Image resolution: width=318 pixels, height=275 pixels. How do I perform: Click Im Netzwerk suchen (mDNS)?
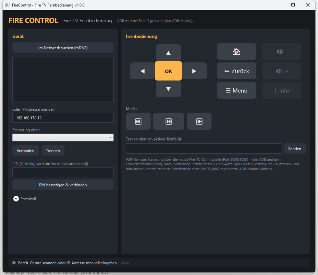63,48
